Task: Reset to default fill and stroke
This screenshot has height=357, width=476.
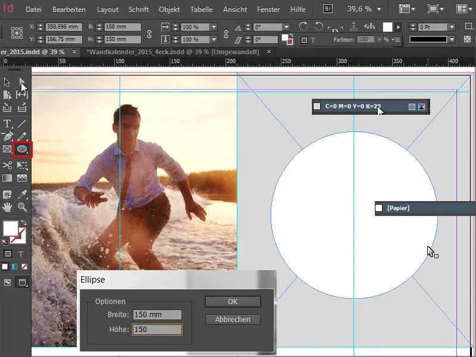Action: pos(5,242)
